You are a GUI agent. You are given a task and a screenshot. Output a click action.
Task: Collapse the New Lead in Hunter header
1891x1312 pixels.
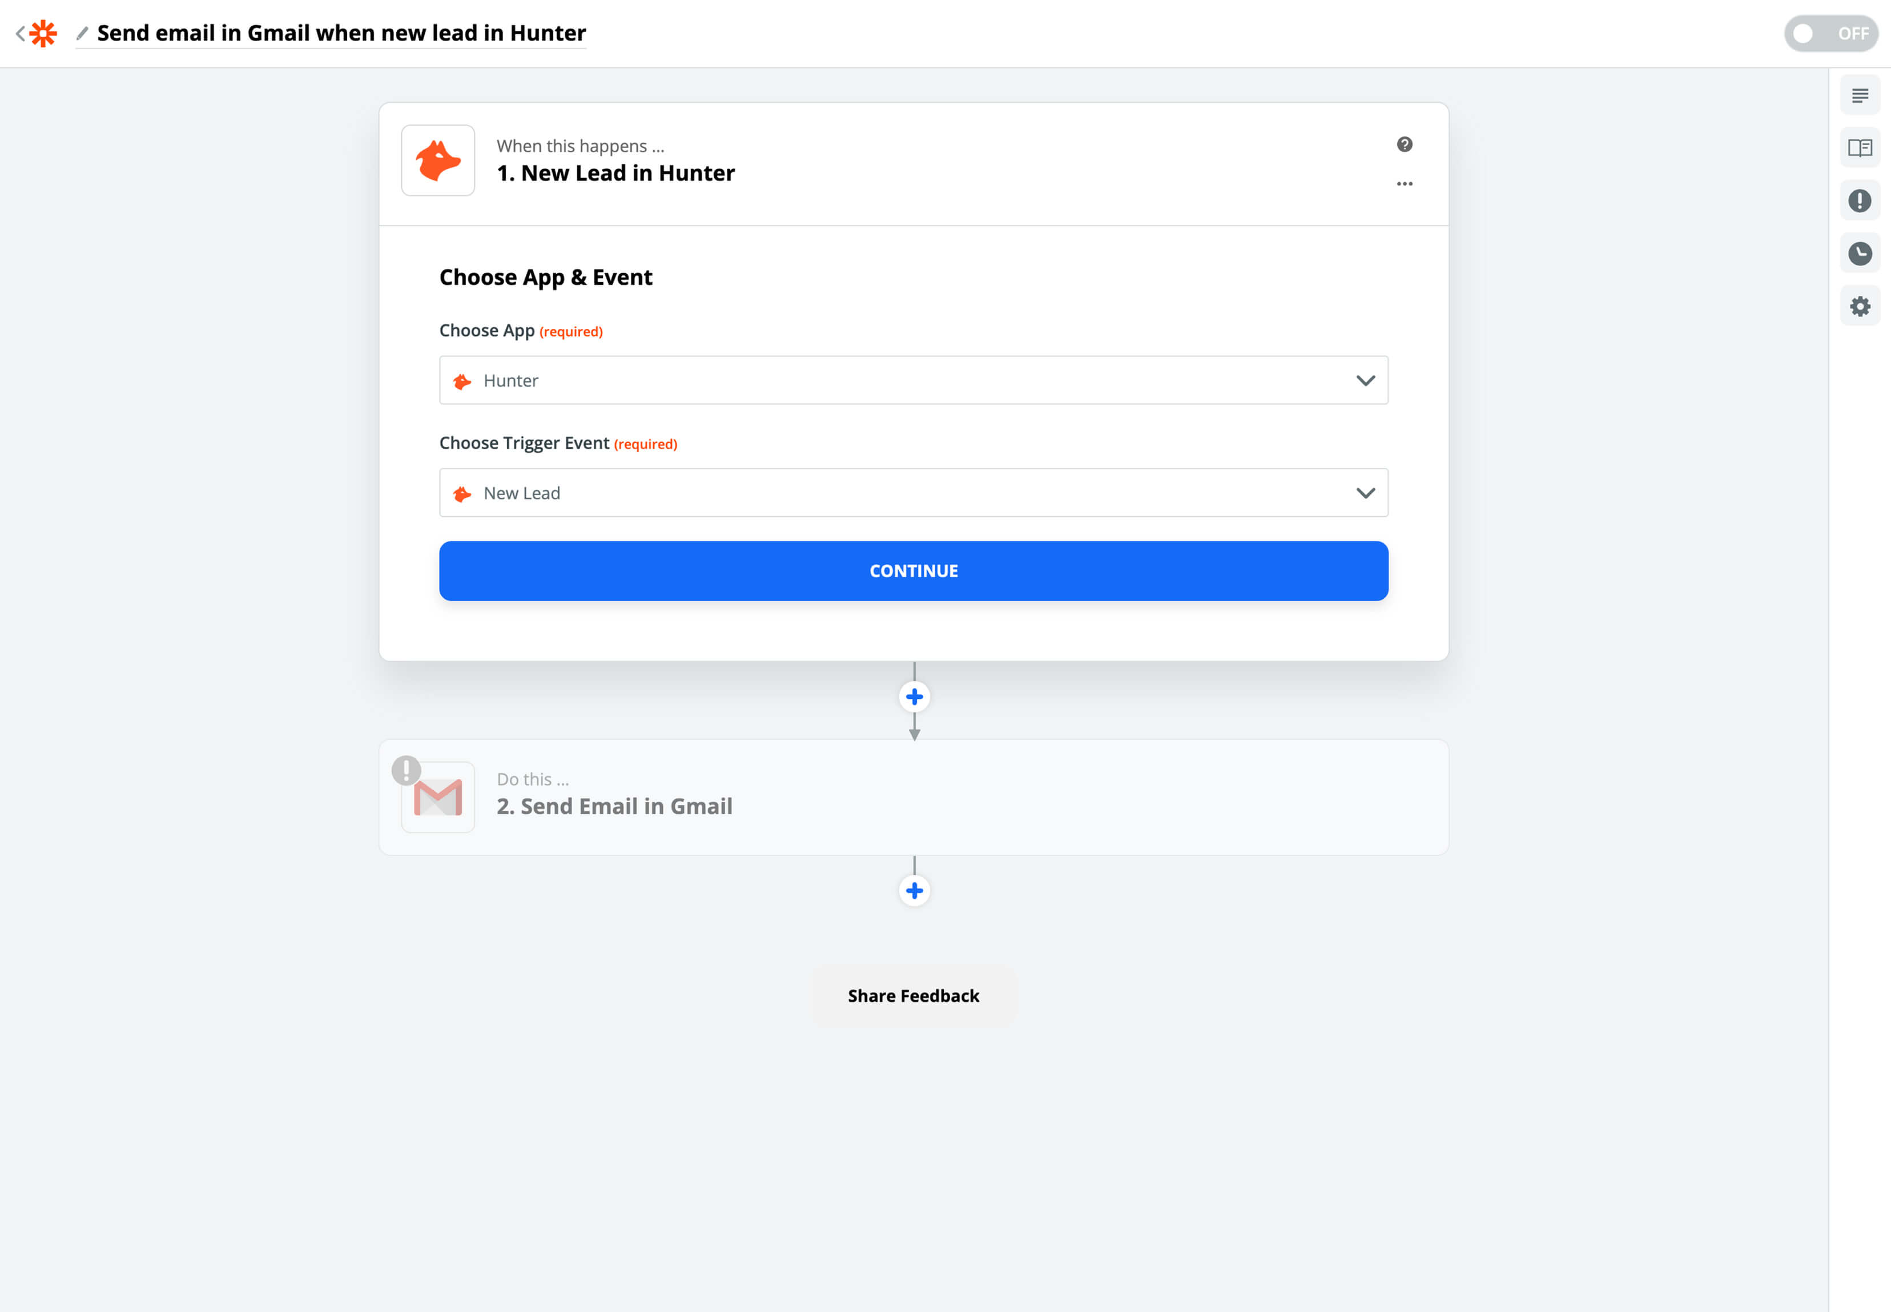pyautogui.click(x=914, y=164)
